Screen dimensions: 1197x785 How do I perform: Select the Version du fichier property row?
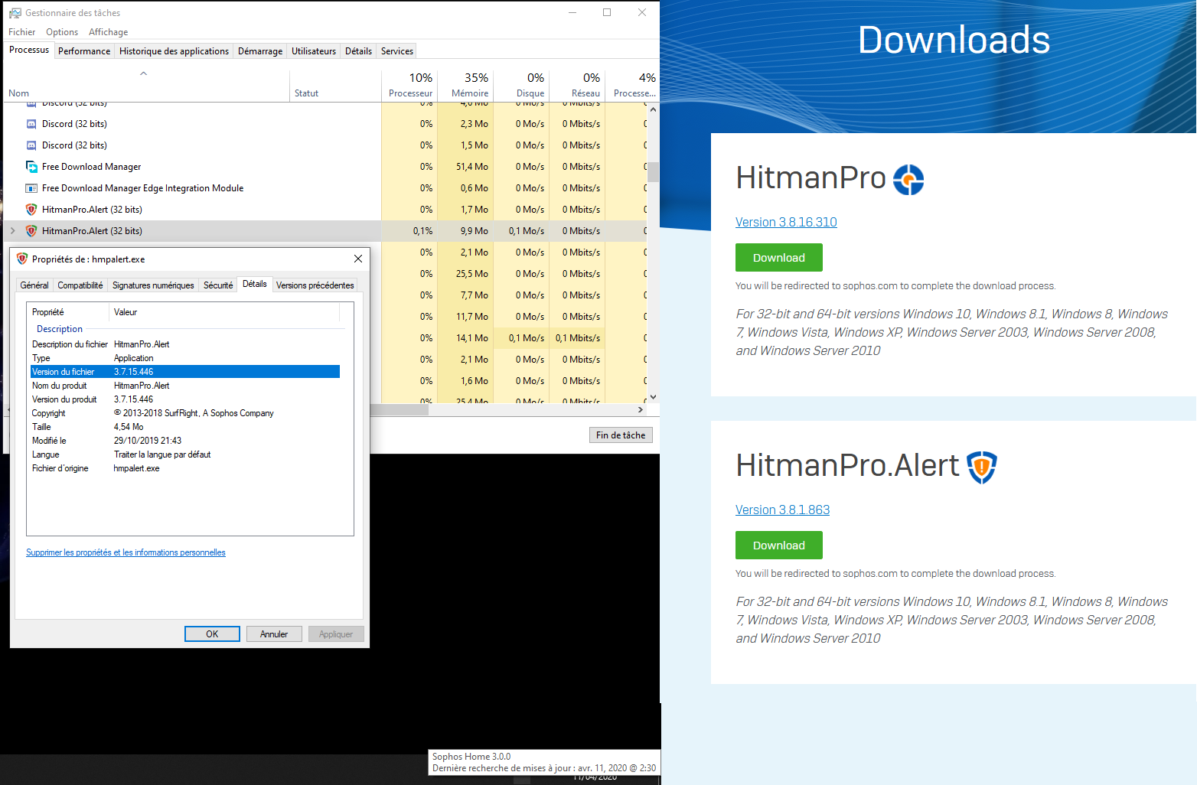tap(184, 372)
